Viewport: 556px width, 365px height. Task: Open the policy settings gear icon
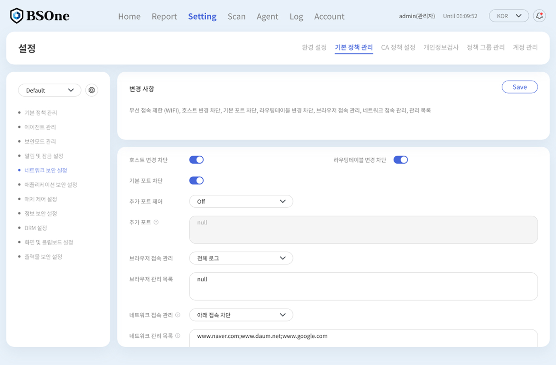coord(91,90)
